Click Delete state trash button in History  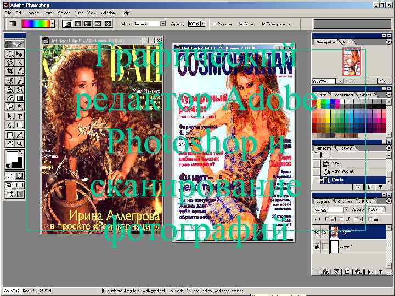[381, 187]
